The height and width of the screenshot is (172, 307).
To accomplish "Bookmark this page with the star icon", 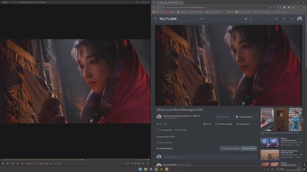I will [274, 8].
